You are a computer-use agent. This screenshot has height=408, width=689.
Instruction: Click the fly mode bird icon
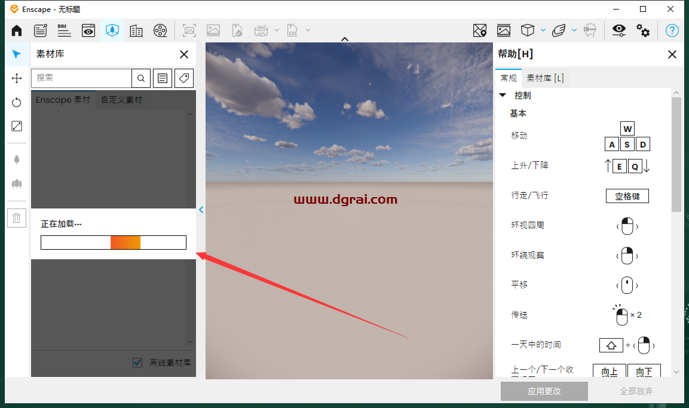click(559, 30)
